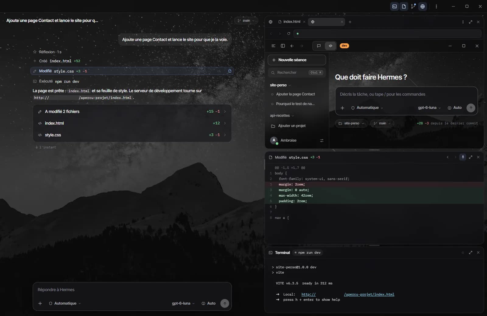
Task: Open the Automatique dropdown in embedded Hermes prompt
Action: (367, 108)
